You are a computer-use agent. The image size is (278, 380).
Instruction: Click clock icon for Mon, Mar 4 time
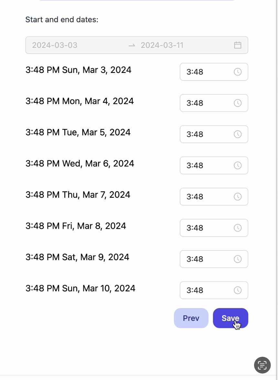(x=238, y=103)
